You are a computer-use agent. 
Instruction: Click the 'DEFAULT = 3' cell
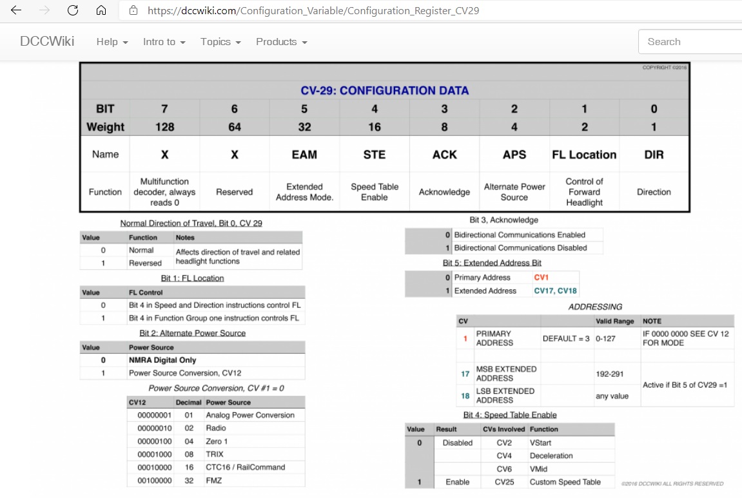point(566,338)
